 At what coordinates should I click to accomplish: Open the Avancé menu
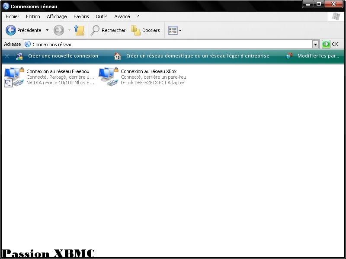click(122, 16)
